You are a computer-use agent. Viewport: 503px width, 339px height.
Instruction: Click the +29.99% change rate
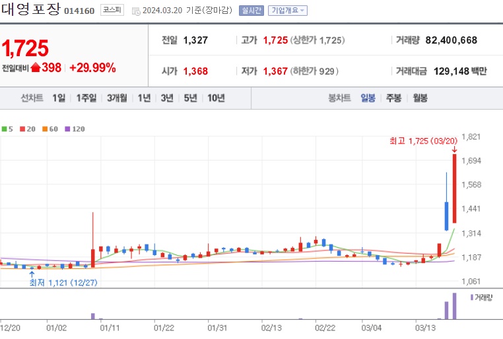click(x=92, y=68)
